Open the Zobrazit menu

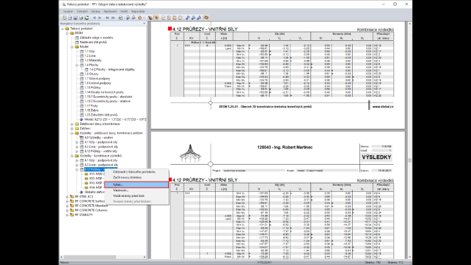pos(82,11)
